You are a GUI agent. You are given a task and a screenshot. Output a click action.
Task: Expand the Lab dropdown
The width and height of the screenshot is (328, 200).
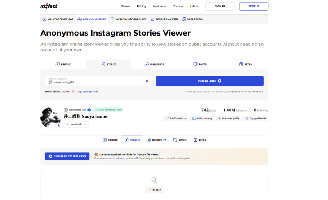click(x=194, y=7)
